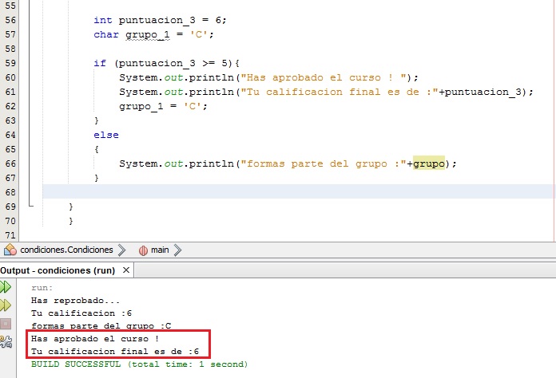Click the Re-run with different parameters icon
556x378 pixels.
click(x=6, y=305)
